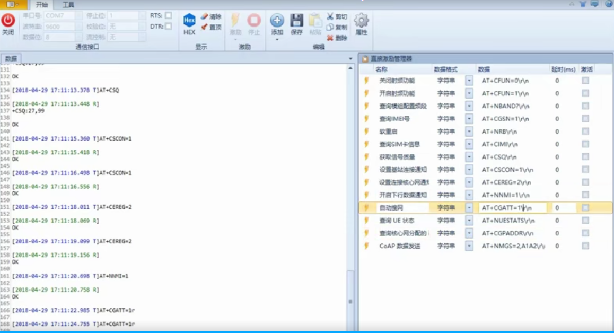Enable the RTS checkbox
Screen dimensions: 614x333
168,15
